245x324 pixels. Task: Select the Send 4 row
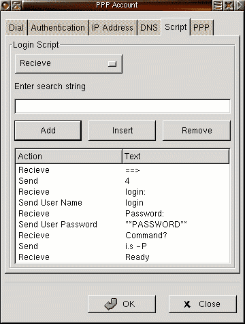click(122, 181)
